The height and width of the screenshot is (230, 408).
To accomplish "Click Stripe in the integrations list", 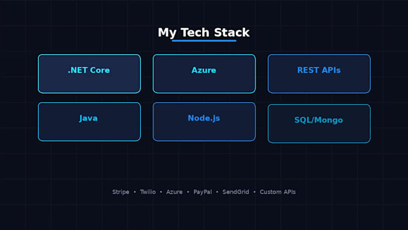I will pos(121,192).
